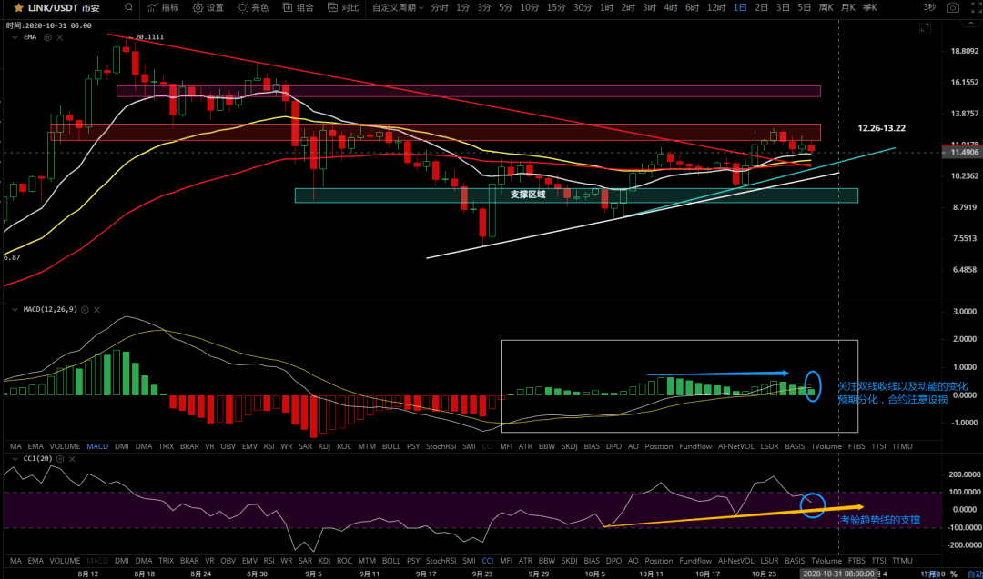This screenshot has height=579, width=983.
Task: Click the 2020-10-31 08:00:00 time axis label
Action: click(x=839, y=574)
